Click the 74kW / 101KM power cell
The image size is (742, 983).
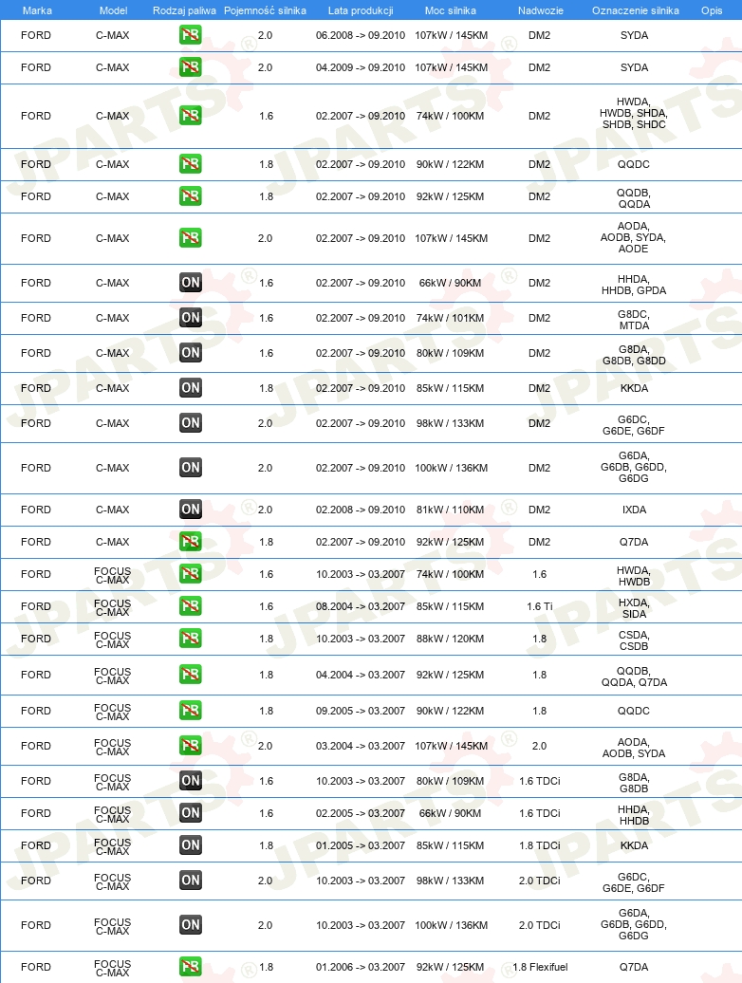[x=450, y=318]
